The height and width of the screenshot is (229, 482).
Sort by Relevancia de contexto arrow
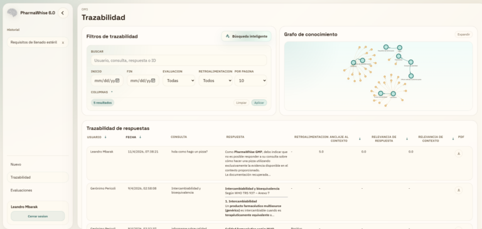point(453,139)
